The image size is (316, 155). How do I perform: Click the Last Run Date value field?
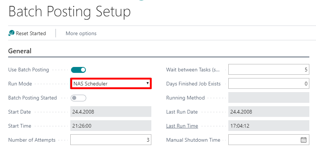(269, 112)
